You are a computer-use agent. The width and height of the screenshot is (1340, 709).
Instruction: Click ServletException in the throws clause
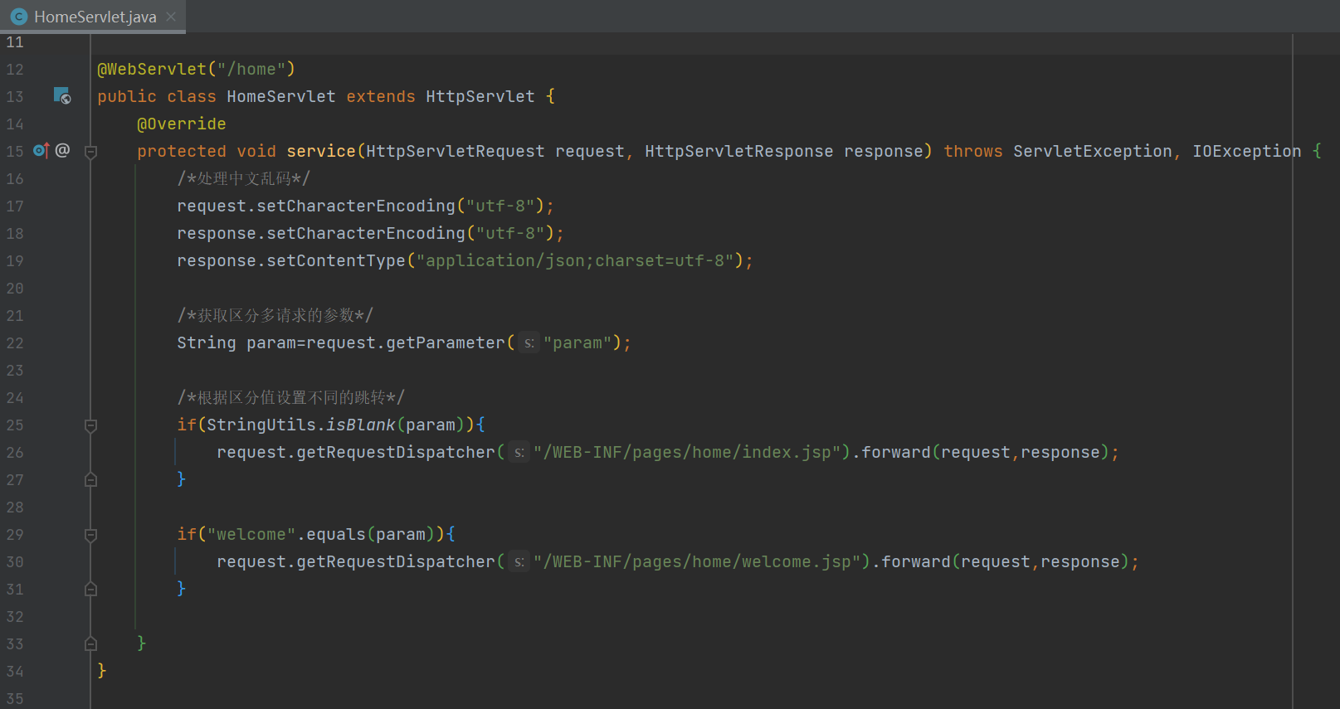[1093, 151]
